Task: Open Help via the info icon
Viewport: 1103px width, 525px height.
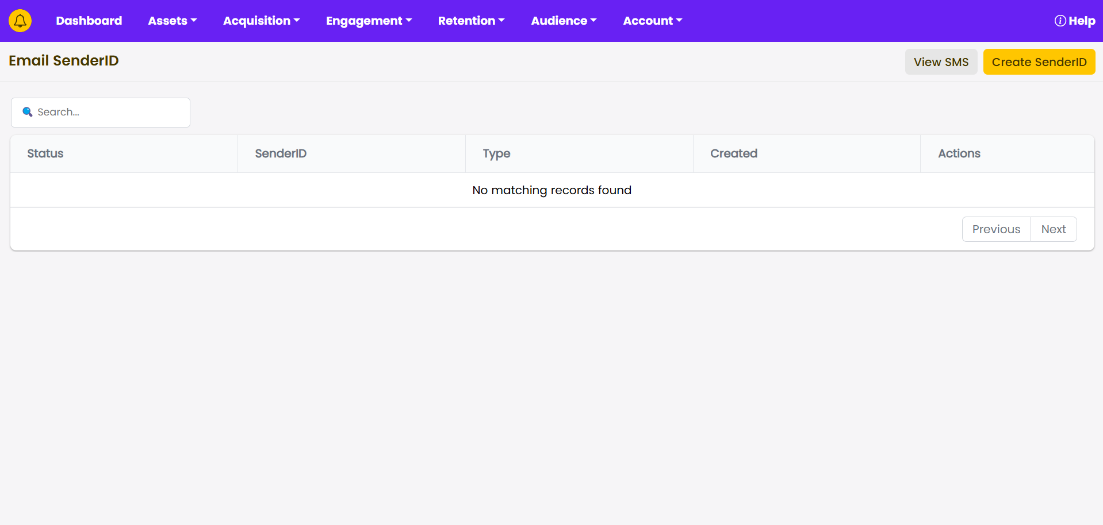Action: pyautogui.click(x=1059, y=21)
